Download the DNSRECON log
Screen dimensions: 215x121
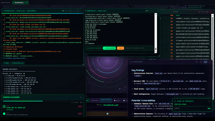17,63
